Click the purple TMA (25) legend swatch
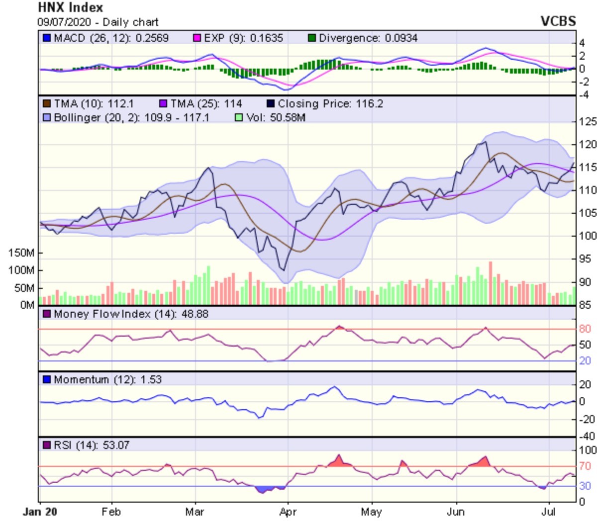Screen dimensions: 606x529 [163, 104]
